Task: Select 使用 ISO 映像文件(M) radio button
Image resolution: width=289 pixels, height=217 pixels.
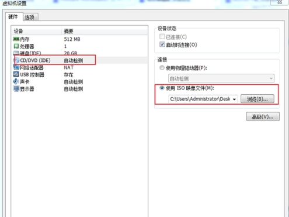Action: pyautogui.click(x=162, y=88)
